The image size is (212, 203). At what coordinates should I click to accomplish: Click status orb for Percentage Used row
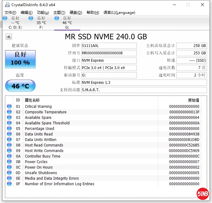click(9, 129)
